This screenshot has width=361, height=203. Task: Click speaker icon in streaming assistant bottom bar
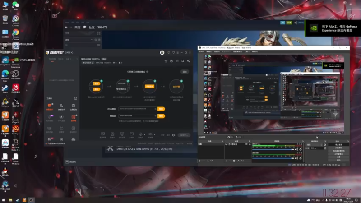click(150, 134)
